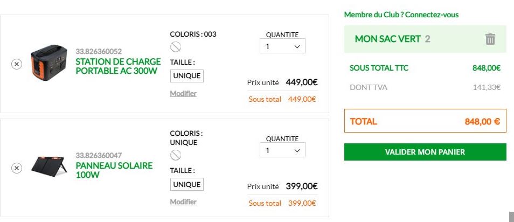The width and height of the screenshot is (514, 222).
Task: Open quantity dropdown for solar panel
Action: tap(282, 150)
